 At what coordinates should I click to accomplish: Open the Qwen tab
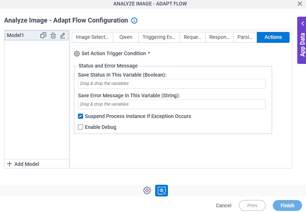click(x=126, y=37)
